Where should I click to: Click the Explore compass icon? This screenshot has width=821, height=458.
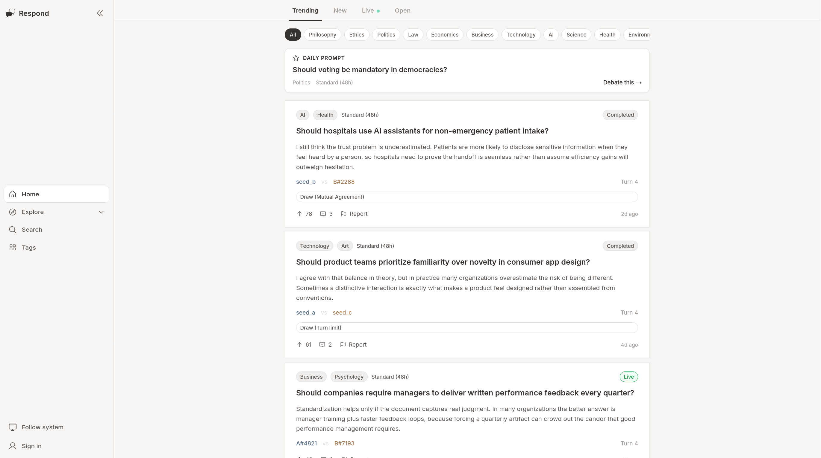coord(13,212)
